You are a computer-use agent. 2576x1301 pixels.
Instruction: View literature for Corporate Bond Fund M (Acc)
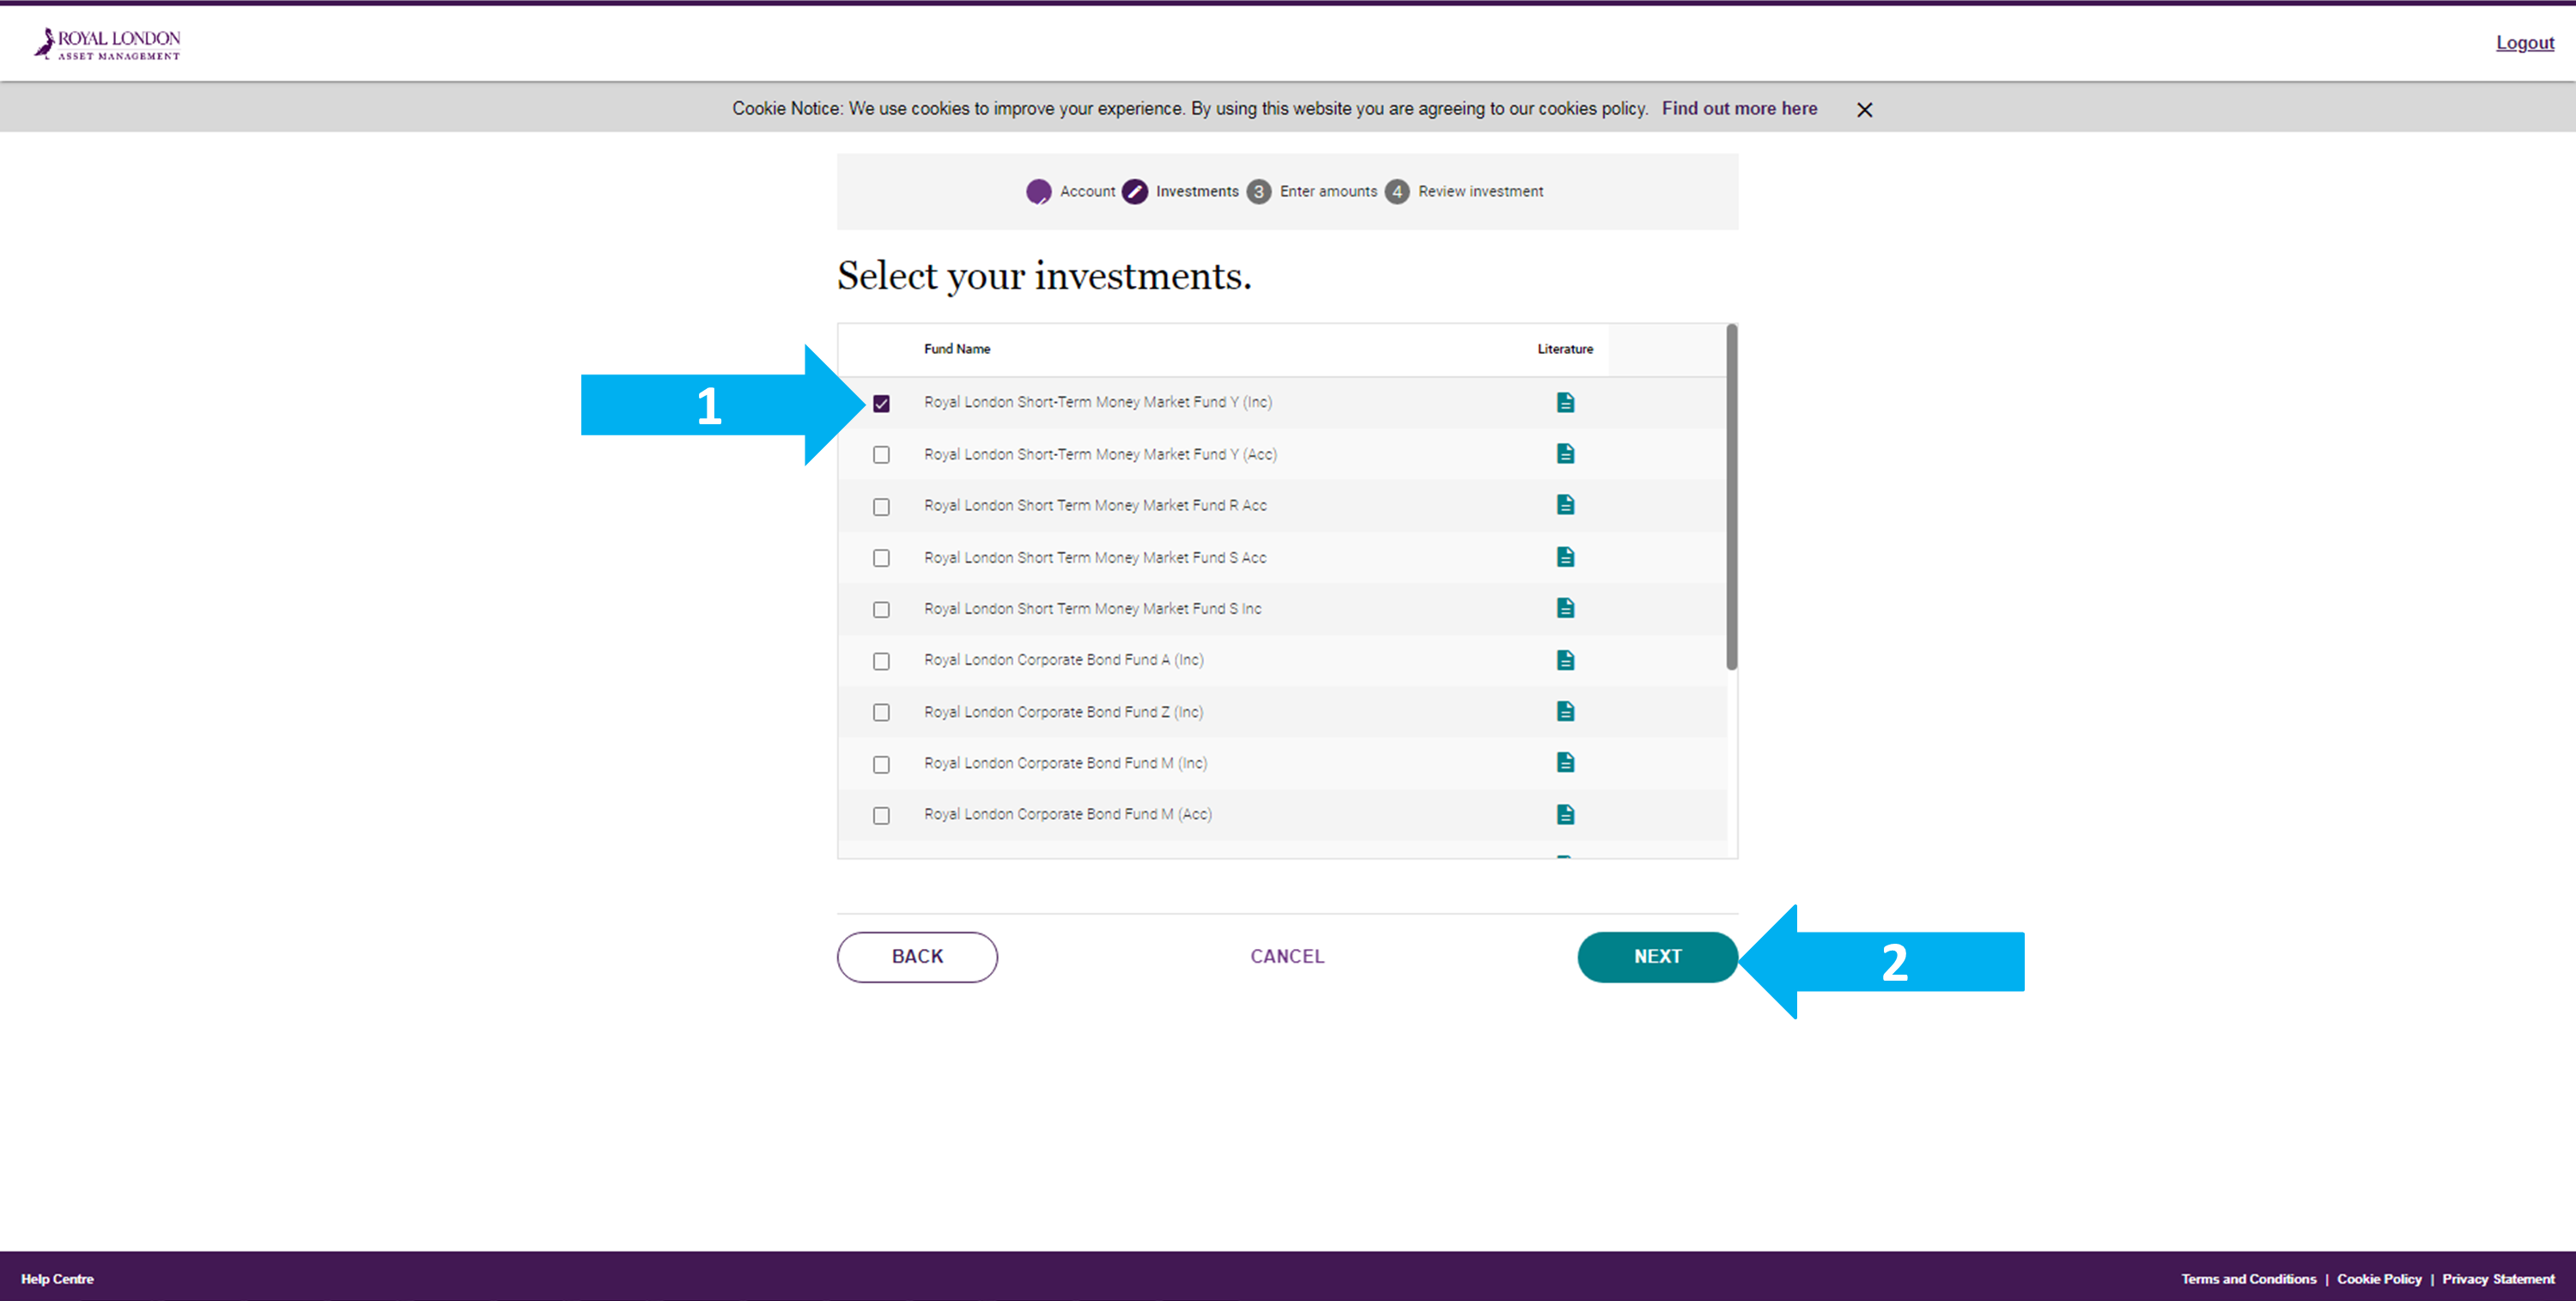[1565, 814]
